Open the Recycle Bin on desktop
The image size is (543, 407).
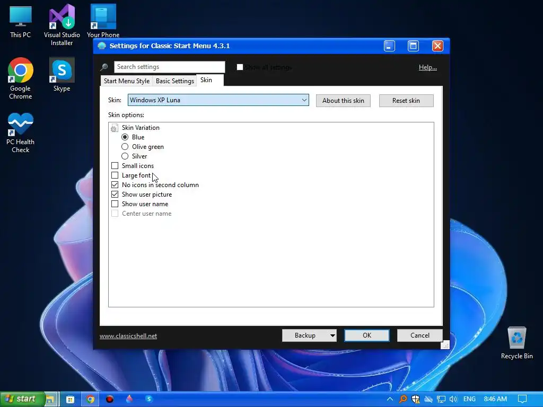point(516,343)
